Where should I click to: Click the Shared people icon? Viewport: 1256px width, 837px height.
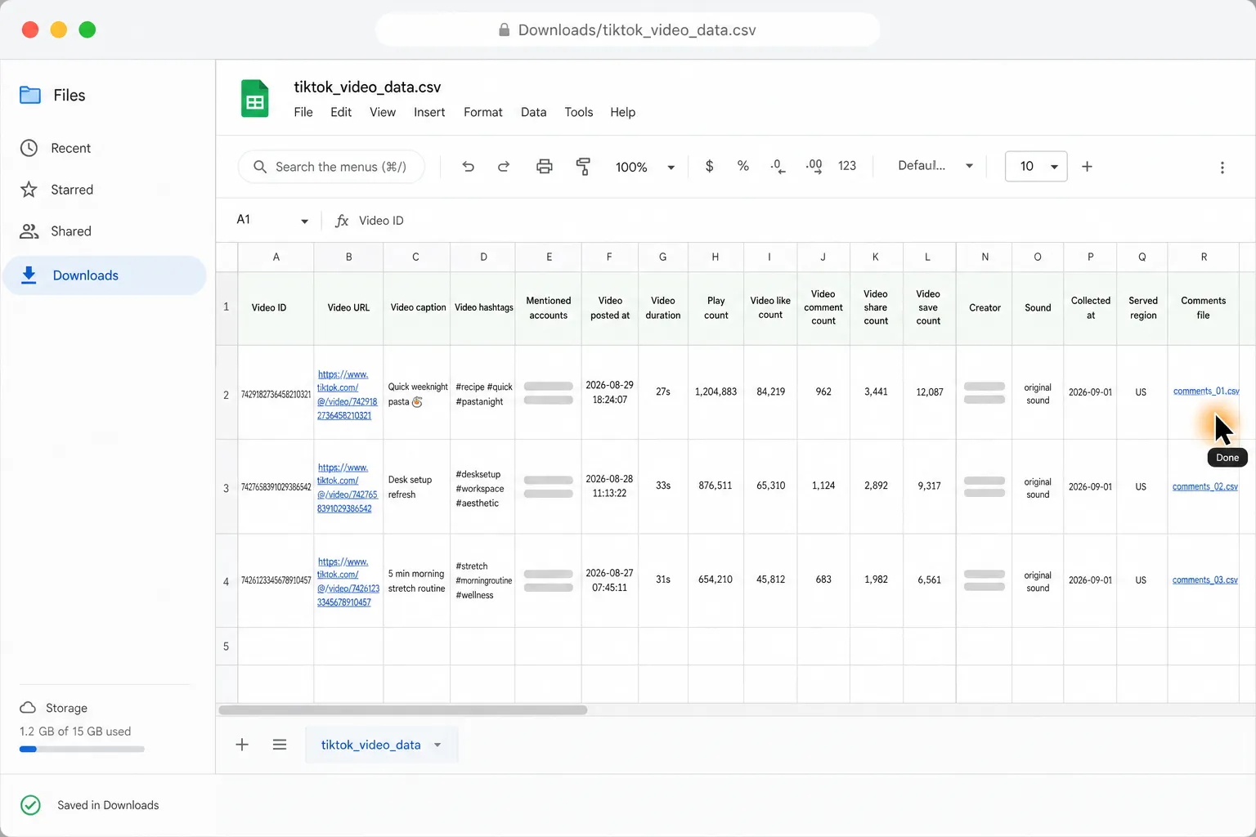coord(29,231)
